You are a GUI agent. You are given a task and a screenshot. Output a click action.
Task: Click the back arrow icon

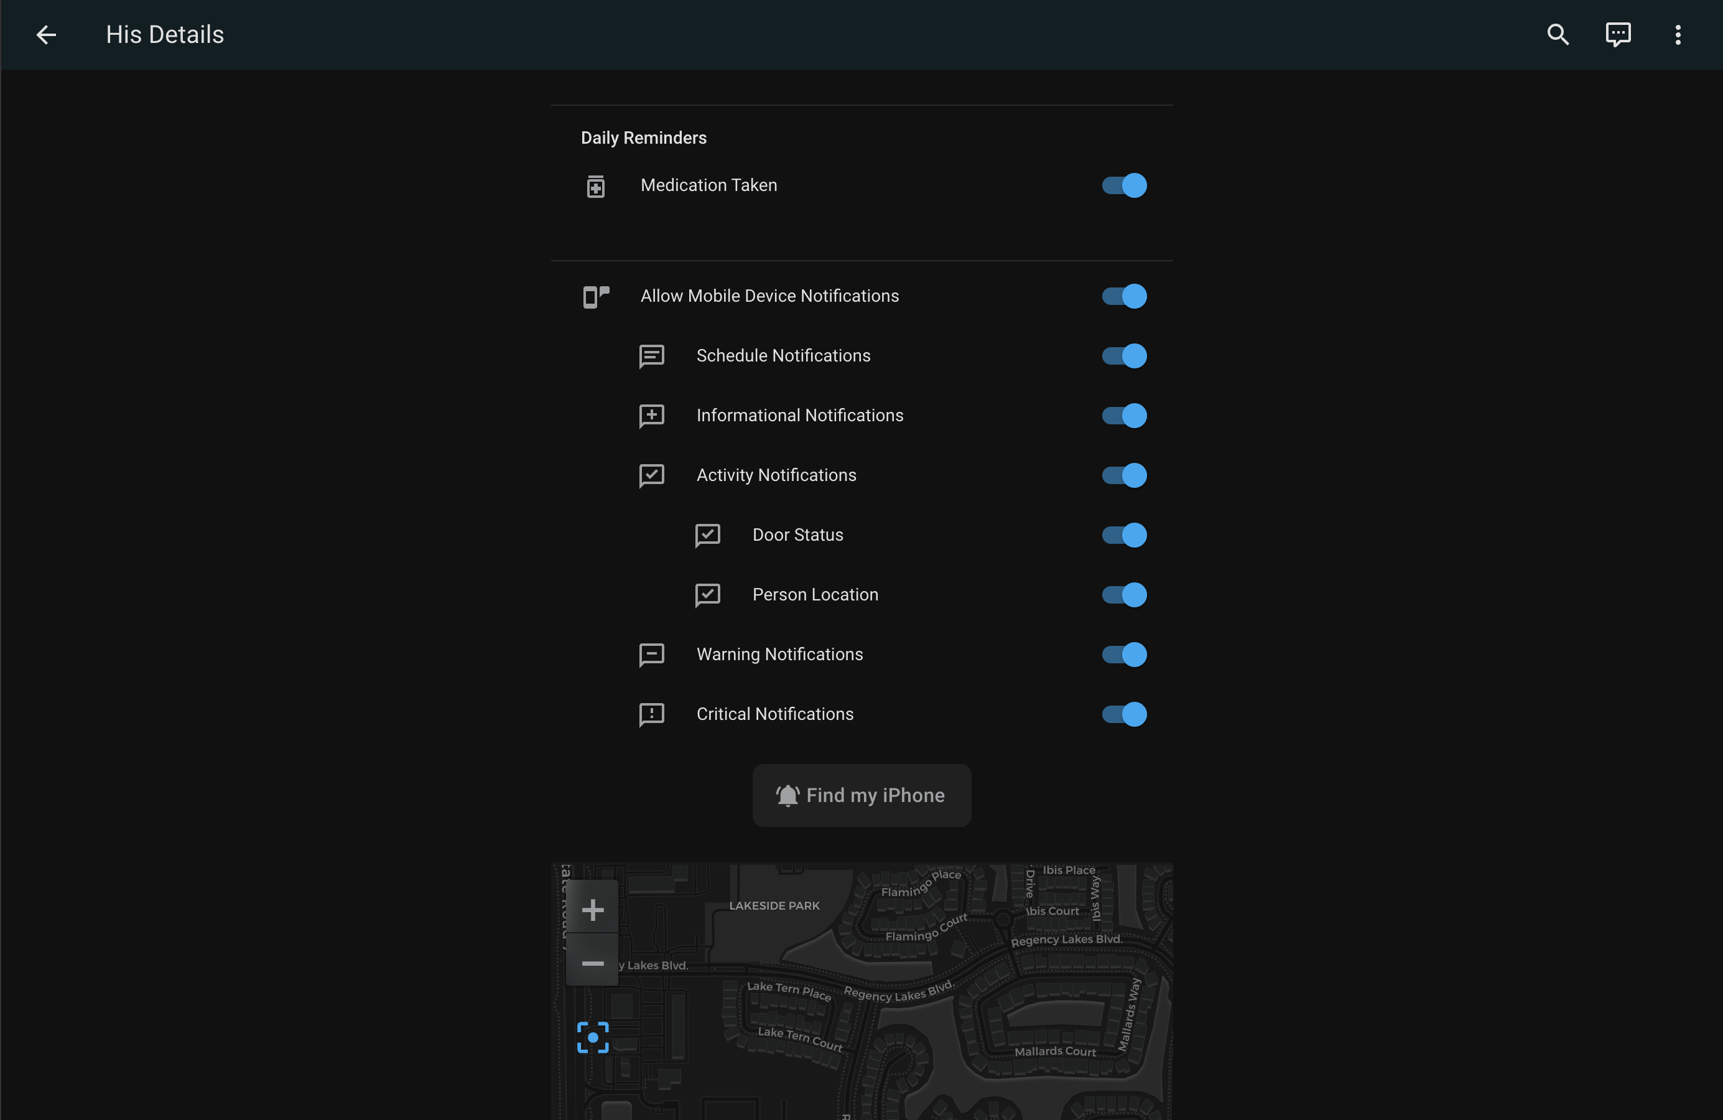pos(46,35)
